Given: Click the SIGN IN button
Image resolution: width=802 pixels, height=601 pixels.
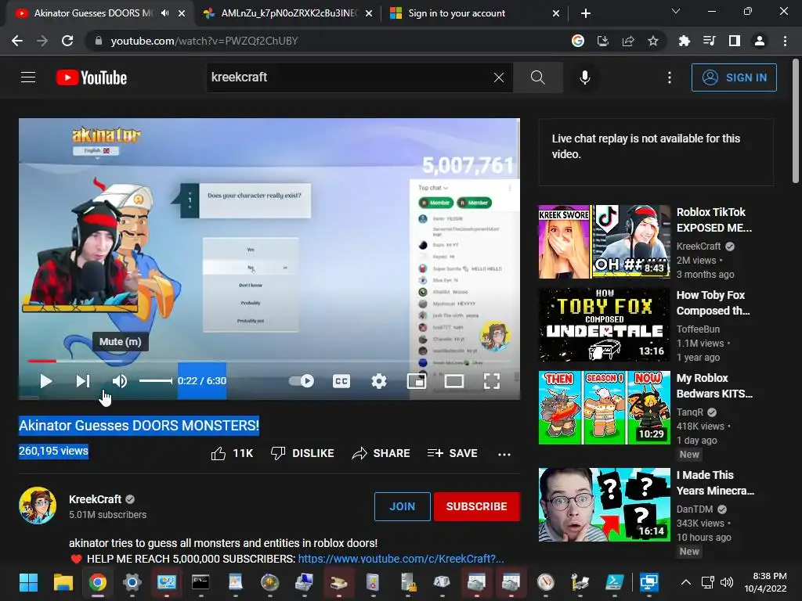Looking at the screenshot, I should pos(734,77).
